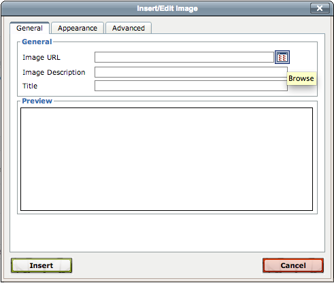
Task: Open the file browser icon beside Image URL
Action: coord(282,57)
